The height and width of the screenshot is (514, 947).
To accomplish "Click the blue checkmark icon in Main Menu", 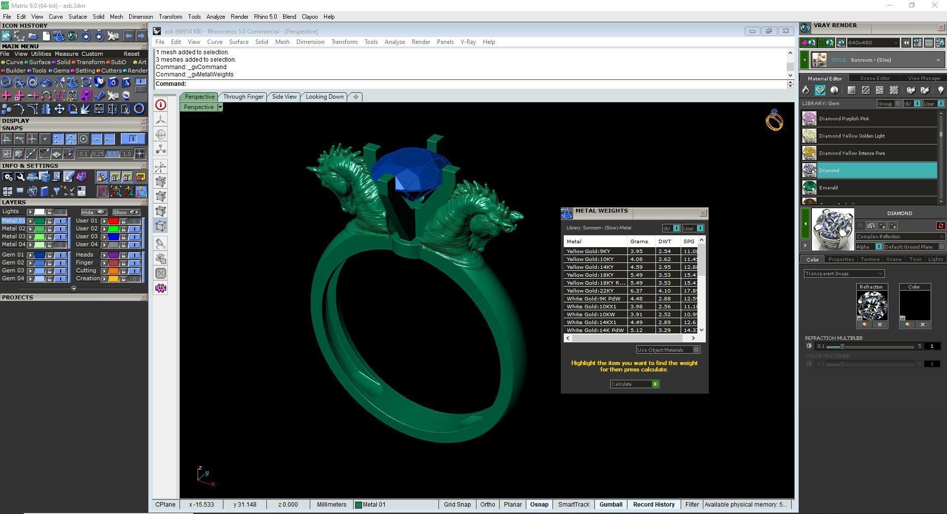I will pyautogui.click(x=99, y=95).
